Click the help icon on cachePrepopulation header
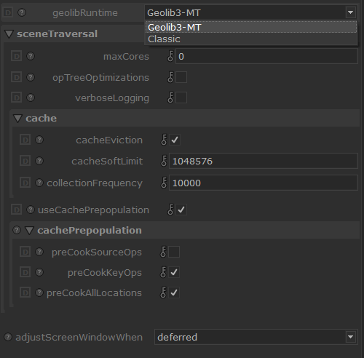Image resolution: width=364 pixels, height=358 pixels. tap(17, 230)
